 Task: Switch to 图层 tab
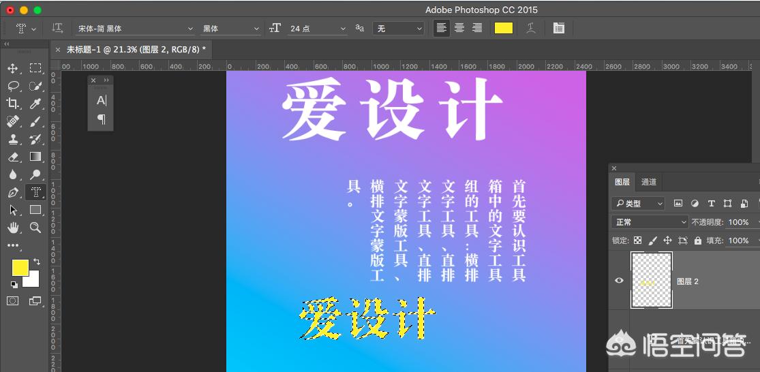click(x=622, y=182)
